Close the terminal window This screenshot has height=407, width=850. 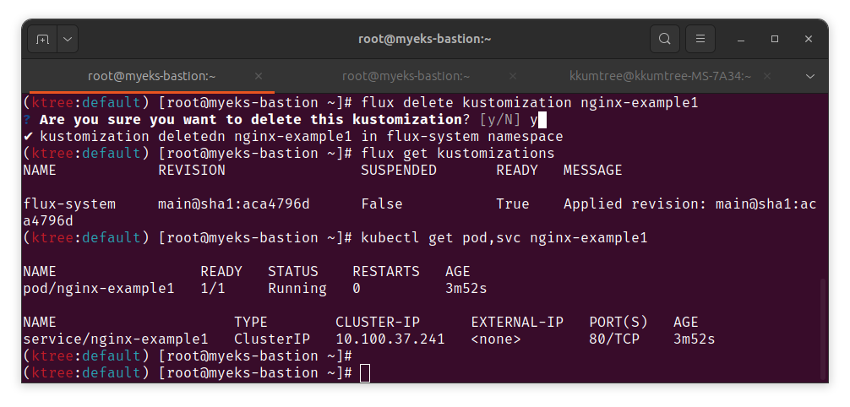pyautogui.click(x=809, y=39)
